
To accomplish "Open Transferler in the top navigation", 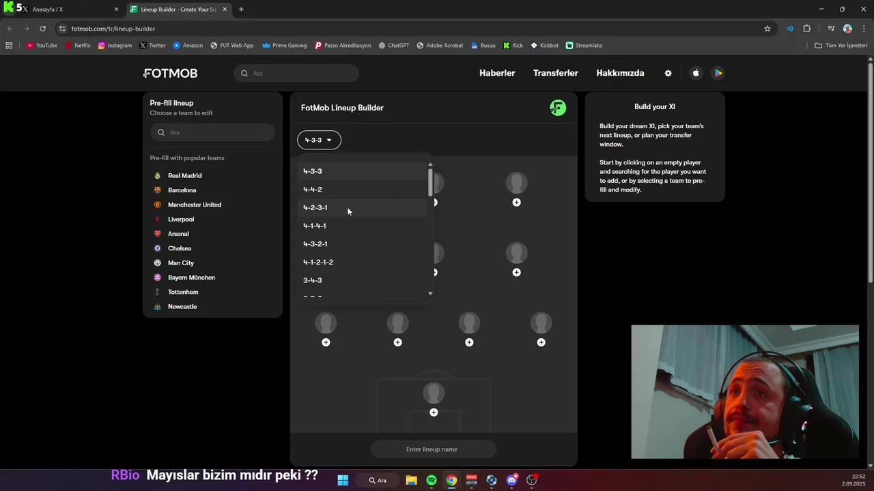I will point(556,73).
